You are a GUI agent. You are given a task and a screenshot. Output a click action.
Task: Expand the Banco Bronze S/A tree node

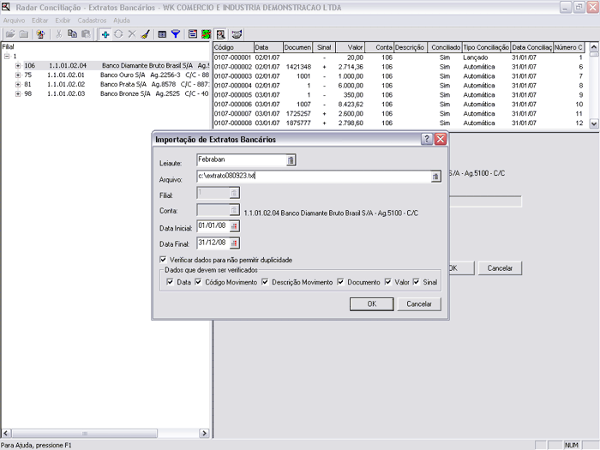pos(17,93)
